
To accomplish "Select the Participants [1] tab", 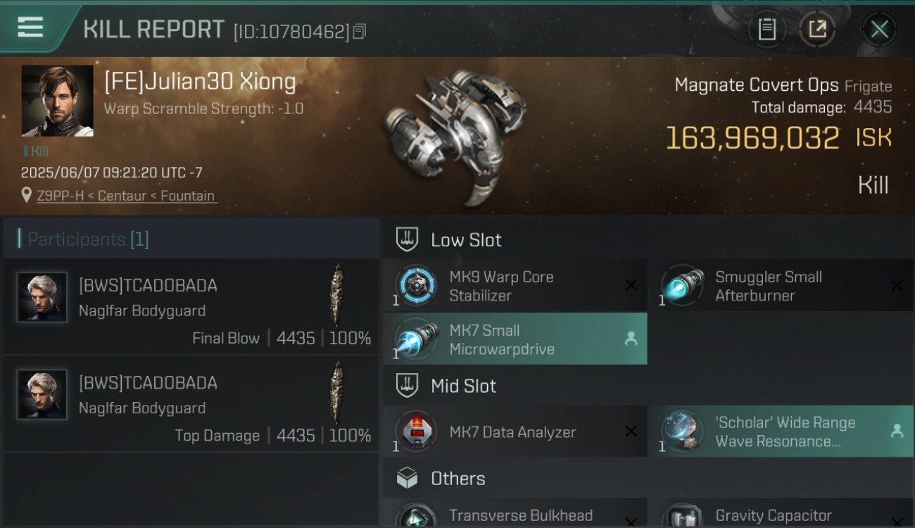I will 88,239.
